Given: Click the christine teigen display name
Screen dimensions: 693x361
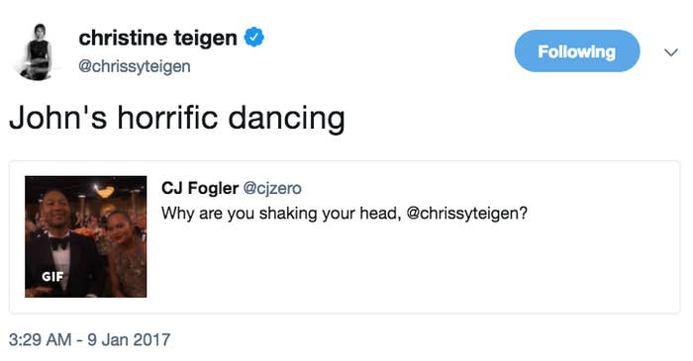Looking at the screenshot, I should [x=157, y=38].
